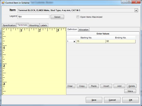Click the Copy button
The height and width of the screenshot is (106, 142).
(82, 86)
